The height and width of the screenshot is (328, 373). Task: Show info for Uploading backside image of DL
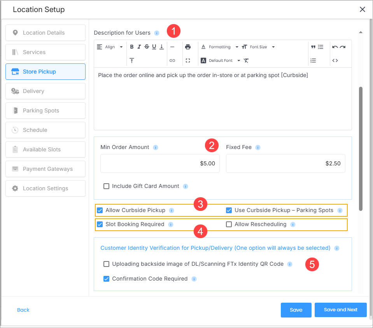point(290,264)
